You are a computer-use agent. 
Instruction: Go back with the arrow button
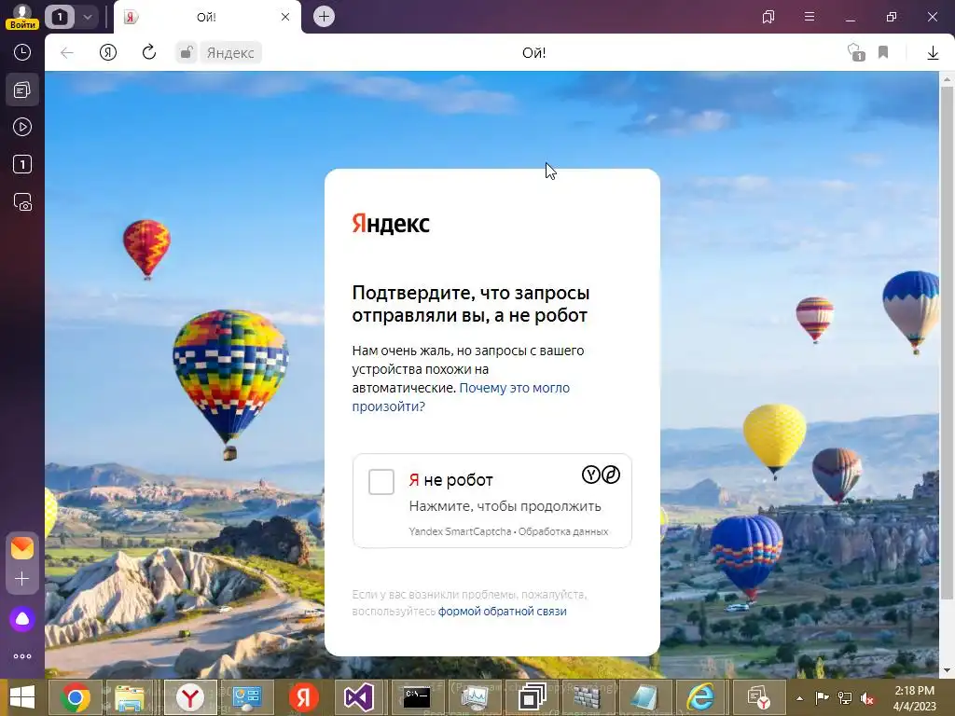[x=67, y=53]
